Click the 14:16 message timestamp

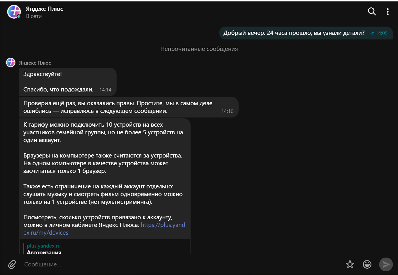[x=227, y=111]
